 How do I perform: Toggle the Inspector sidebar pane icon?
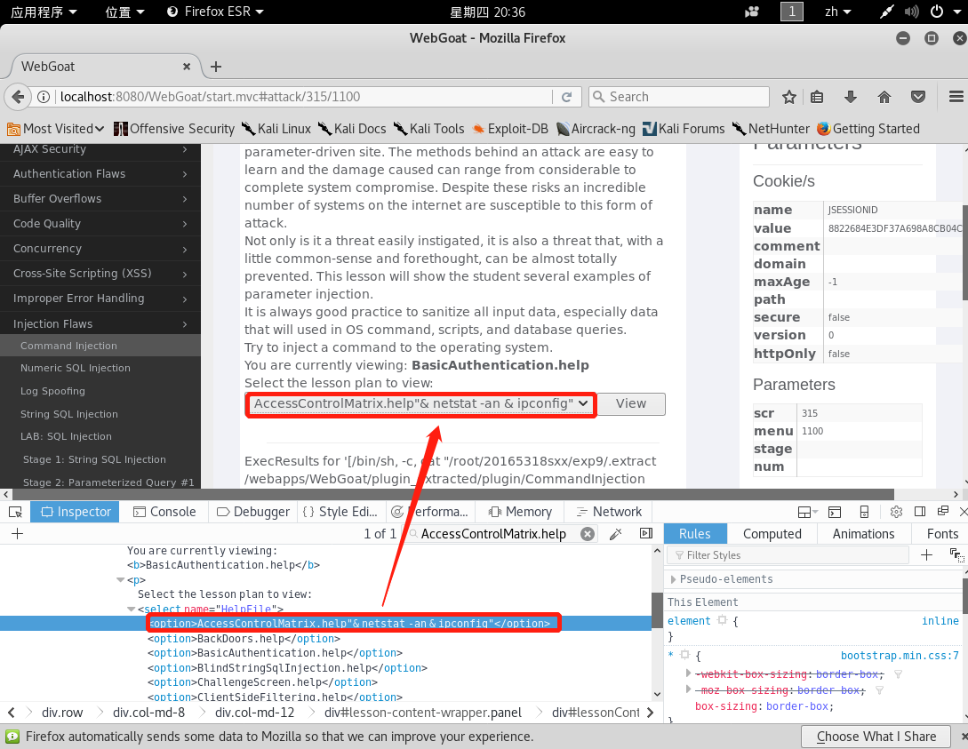pos(646,534)
